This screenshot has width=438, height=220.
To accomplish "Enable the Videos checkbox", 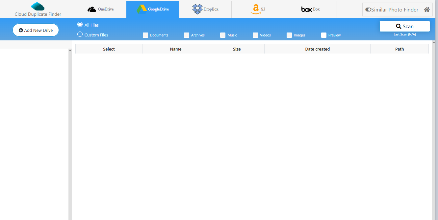I will (x=255, y=35).
